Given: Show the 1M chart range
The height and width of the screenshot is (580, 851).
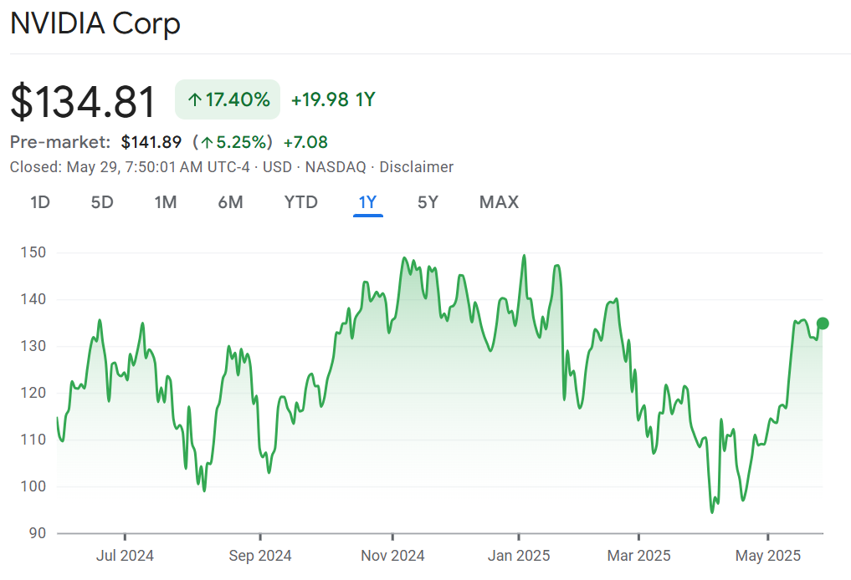Looking at the screenshot, I should coord(166,202).
